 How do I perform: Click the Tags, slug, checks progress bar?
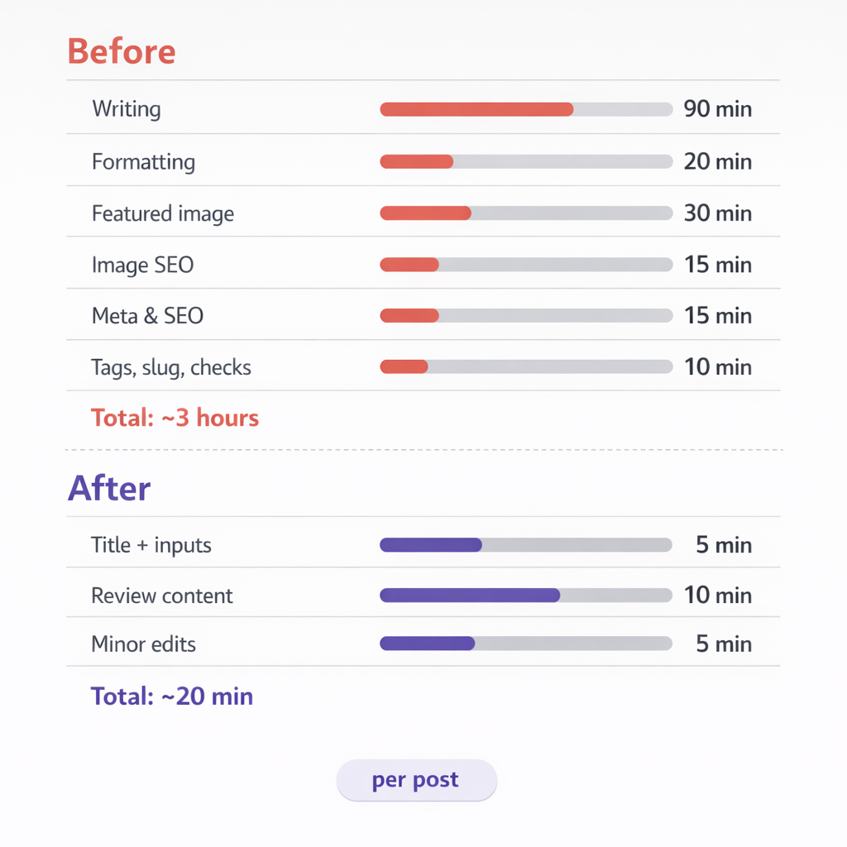point(526,367)
